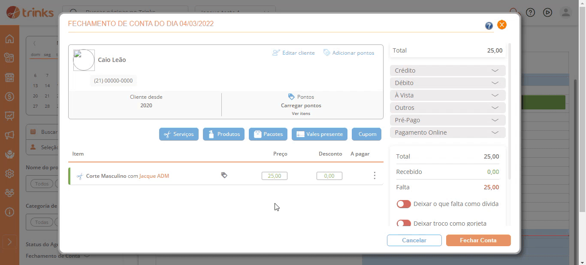
Task: Click the calendar previous month arrow
Action: coord(34,43)
